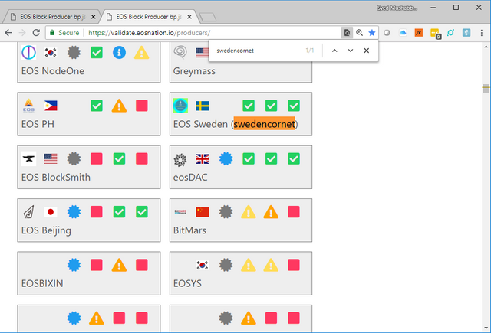The height and width of the screenshot is (333, 491).
Task: Open the Chrome three-dot menu
Action: [482, 33]
